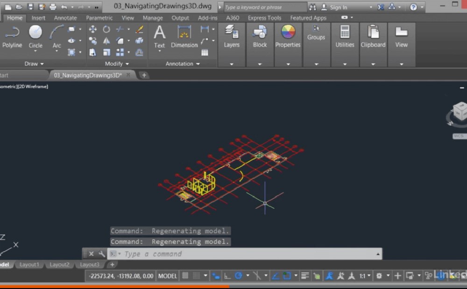467x289 pixels.
Task: Click Sign In button
Action: 338,7
